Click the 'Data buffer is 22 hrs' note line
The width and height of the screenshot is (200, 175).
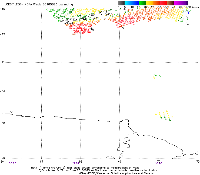(x=98, y=170)
